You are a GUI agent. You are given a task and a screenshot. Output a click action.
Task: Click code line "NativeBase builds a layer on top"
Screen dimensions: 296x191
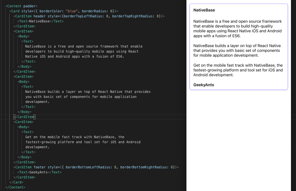(x=88, y=92)
